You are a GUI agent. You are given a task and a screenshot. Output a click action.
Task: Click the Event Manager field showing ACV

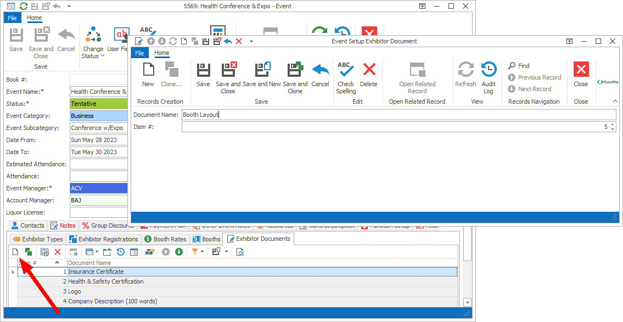99,188
